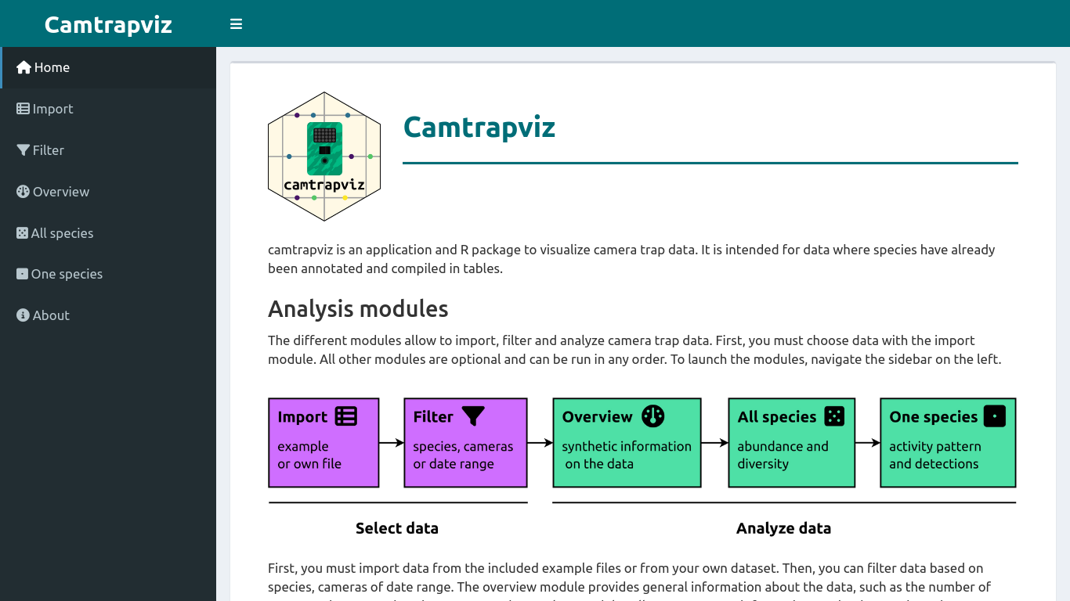Click the Overview box in the workflow diagram
1070x601 pixels.
[x=627, y=442]
